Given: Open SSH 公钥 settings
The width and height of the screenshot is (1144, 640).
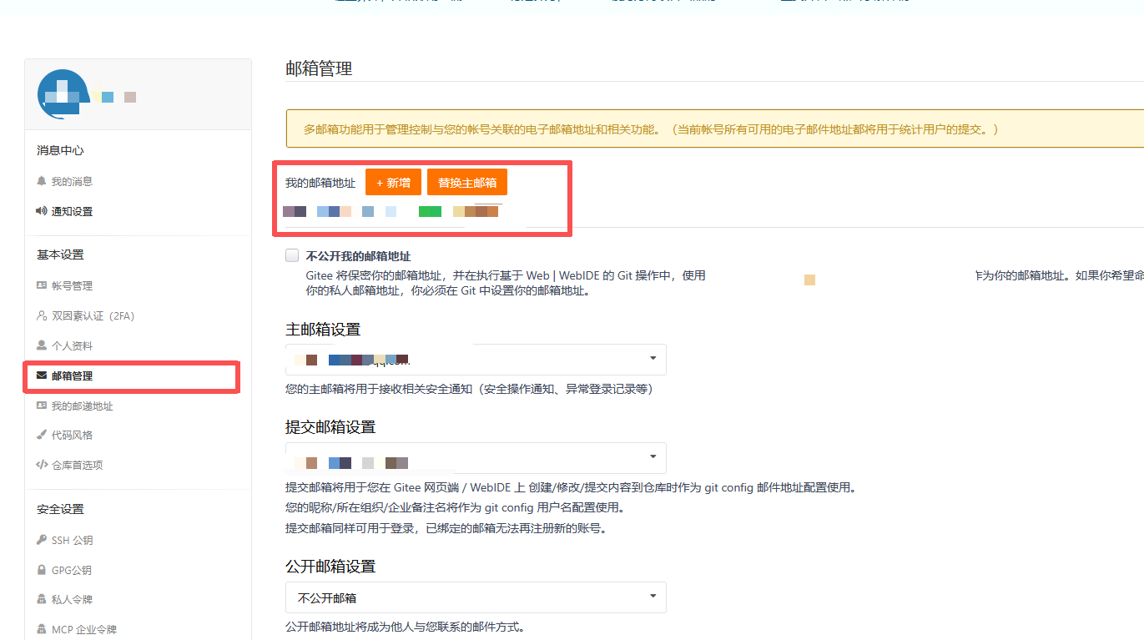Looking at the screenshot, I should point(72,540).
